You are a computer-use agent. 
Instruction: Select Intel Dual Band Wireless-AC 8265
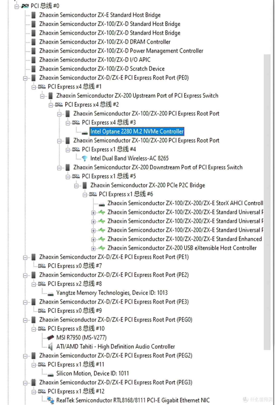(x=129, y=158)
